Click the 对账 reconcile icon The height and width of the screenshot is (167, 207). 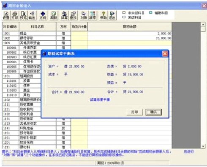[x=84, y=15]
